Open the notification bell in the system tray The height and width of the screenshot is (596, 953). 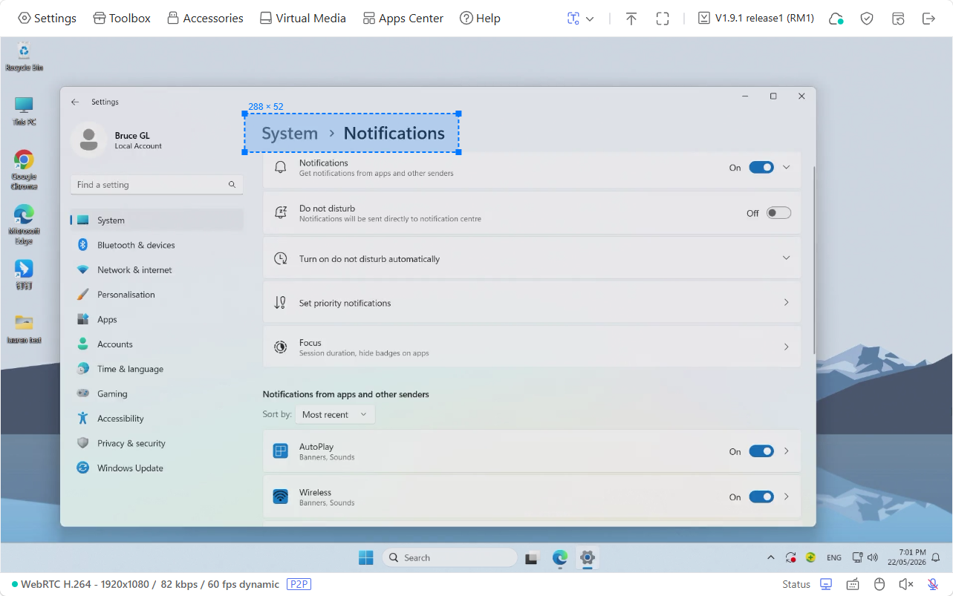point(936,557)
